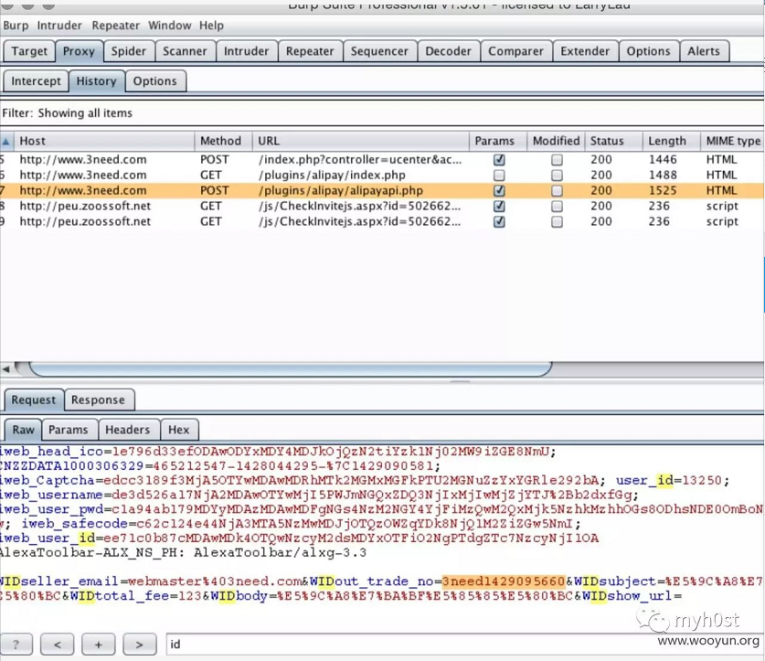Viewport: 765px width, 661px height.
Task: Switch to the Raw view tab
Action: (24, 430)
